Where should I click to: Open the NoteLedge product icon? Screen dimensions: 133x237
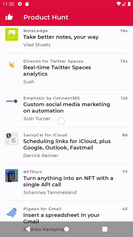pyautogui.click(x=12, y=34)
